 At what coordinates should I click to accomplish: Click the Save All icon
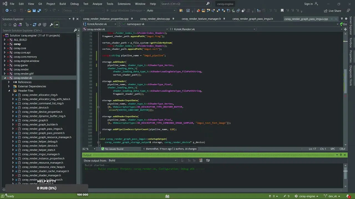(x=39, y=11)
